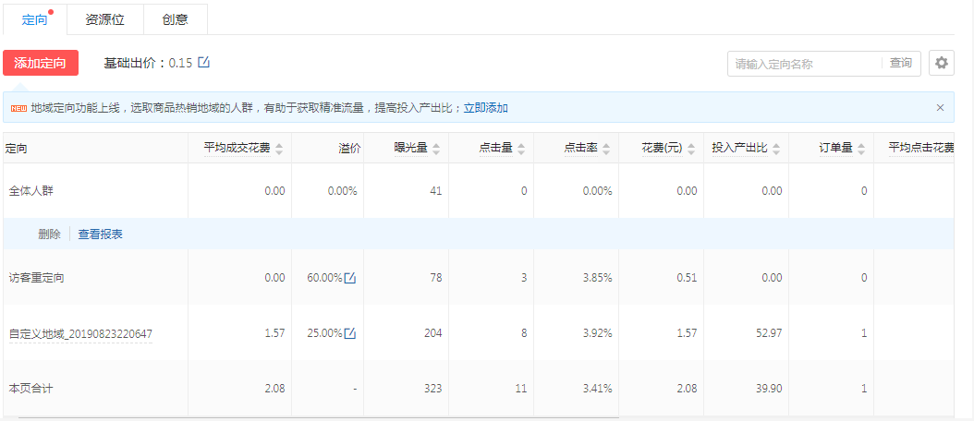Edit 60.00% premium for 访客重定向
Screen dimensions: 974x421
[350, 278]
